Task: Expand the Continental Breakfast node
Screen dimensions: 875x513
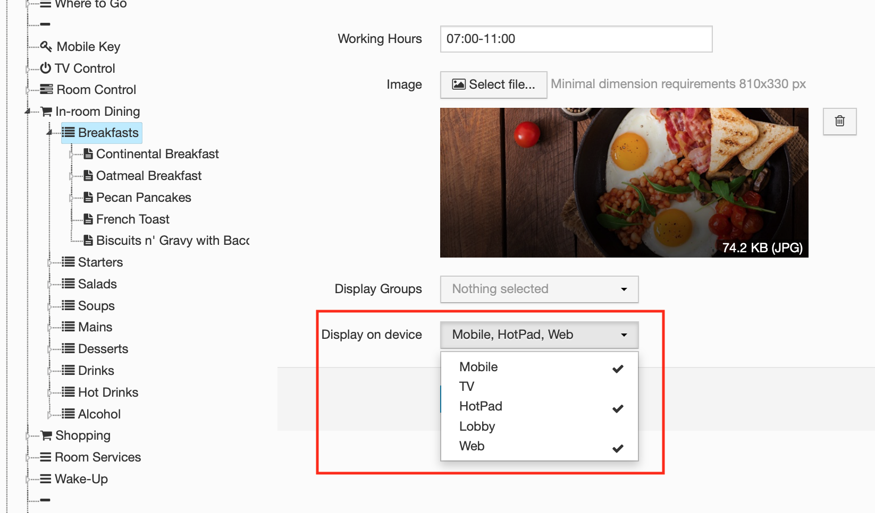Action: tap(71, 155)
